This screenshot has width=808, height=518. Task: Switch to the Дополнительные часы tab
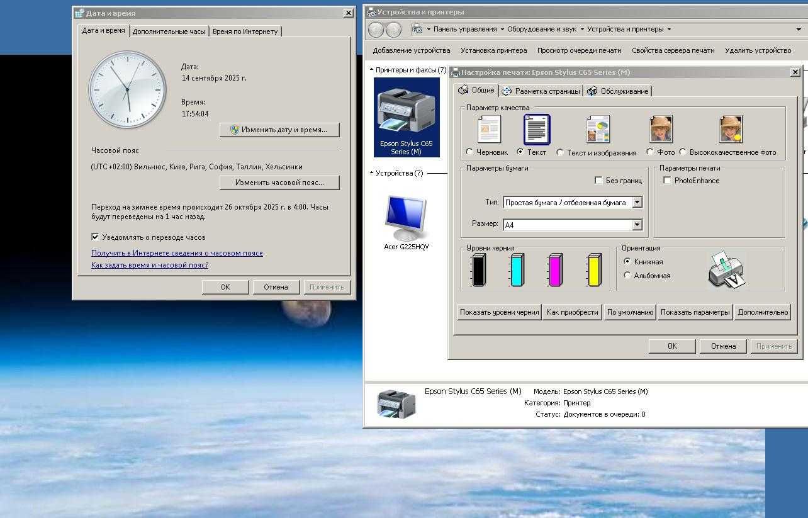point(169,31)
